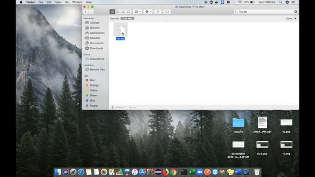Screen dimensions: 315x177
Task: Open Desktop folder in the sidebar
Action: (95, 38)
